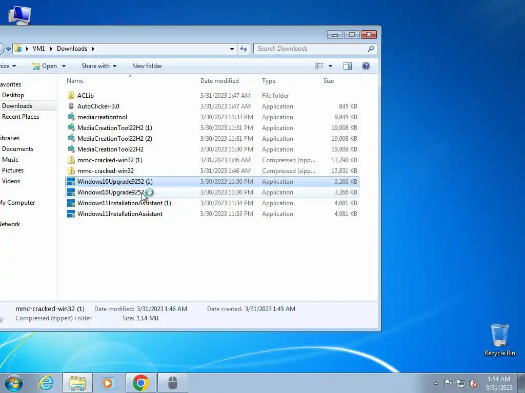Click the 845 KB size cell
The image size is (525, 393).
(348, 106)
